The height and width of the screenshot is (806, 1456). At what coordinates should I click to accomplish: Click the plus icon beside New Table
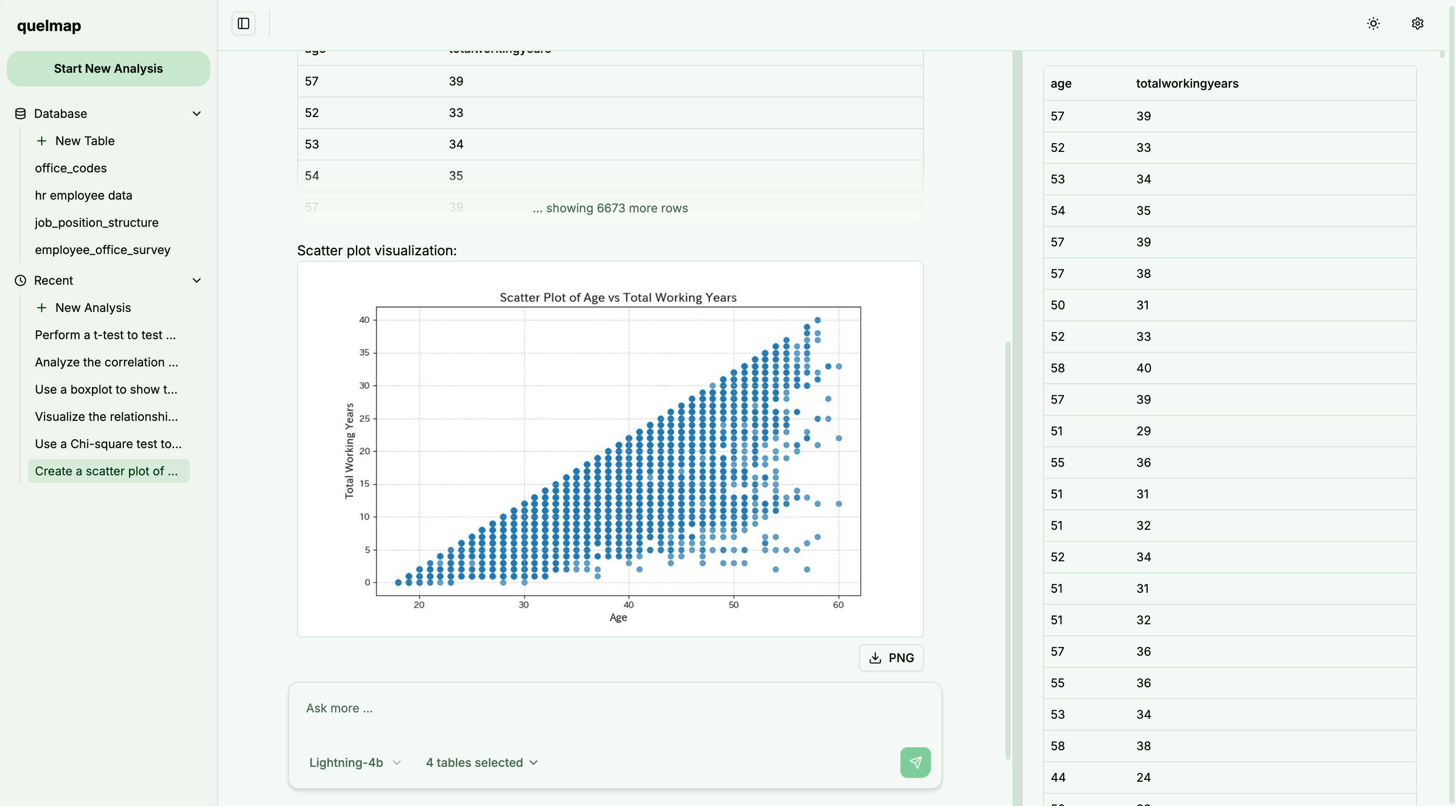click(41, 140)
